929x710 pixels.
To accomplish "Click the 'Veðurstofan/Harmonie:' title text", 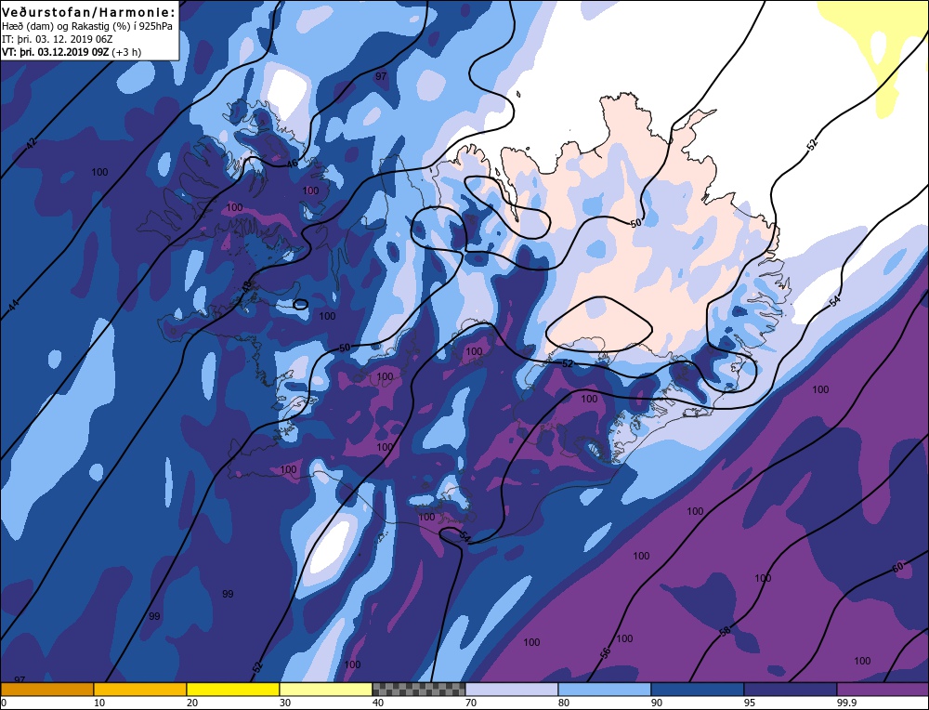I will click(x=89, y=12).
